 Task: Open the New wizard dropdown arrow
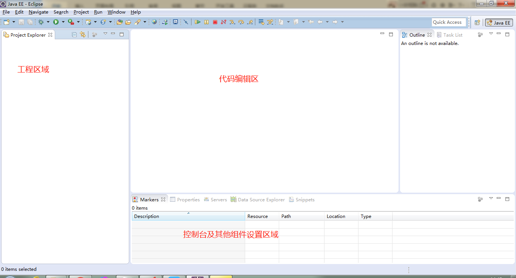coord(14,22)
